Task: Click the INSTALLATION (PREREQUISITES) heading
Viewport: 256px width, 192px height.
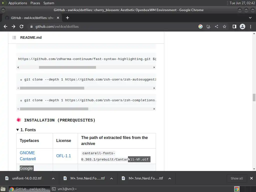Action: pyautogui.click(x=59, y=120)
